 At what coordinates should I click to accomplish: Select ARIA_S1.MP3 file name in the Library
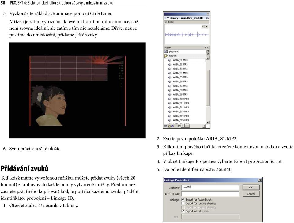(x=180, y=60)
